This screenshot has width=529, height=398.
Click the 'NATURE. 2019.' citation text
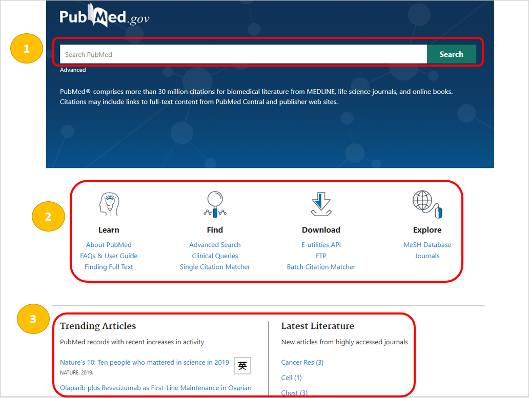point(76,372)
